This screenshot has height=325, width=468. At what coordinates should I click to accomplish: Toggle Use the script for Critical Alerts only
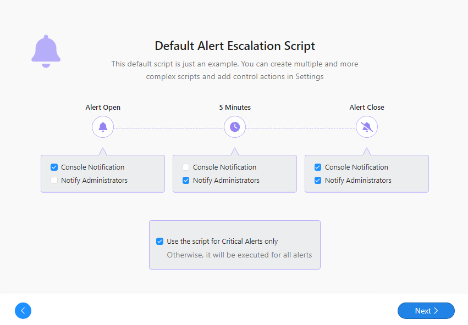159,241
